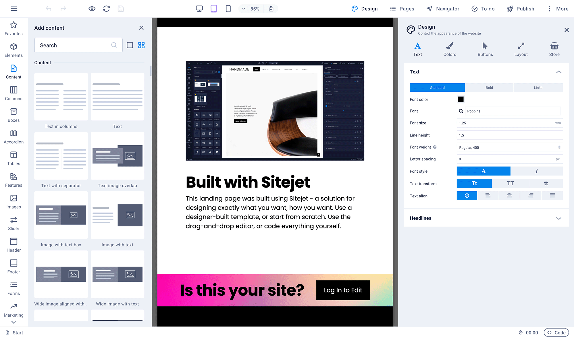
Task: Toggle italic font style button
Action: tap(537, 171)
